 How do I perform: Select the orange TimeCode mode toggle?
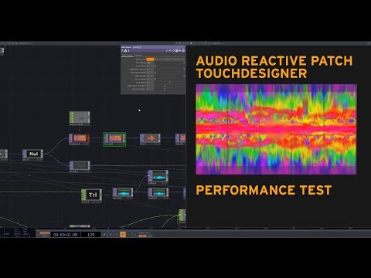point(45,233)
